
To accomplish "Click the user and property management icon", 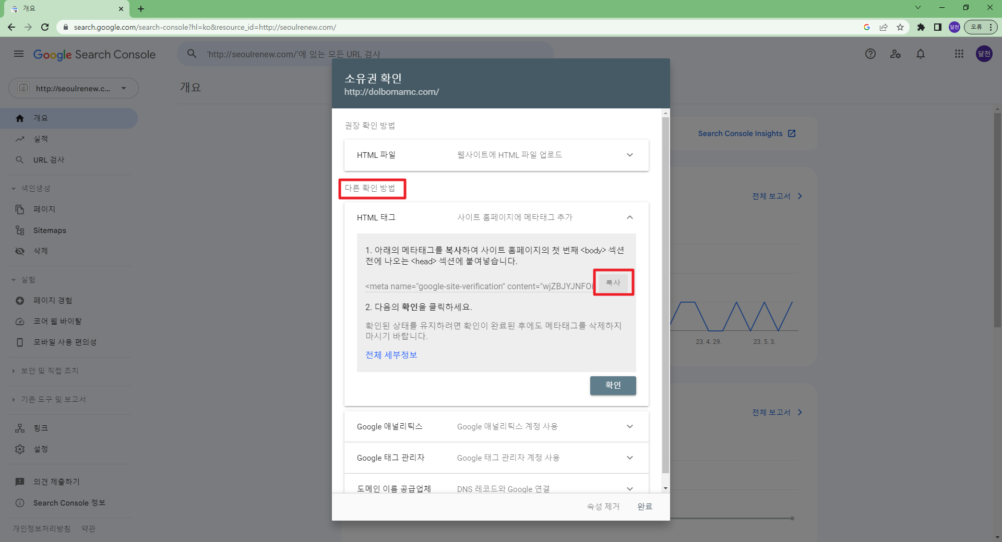I will (896, 54).
